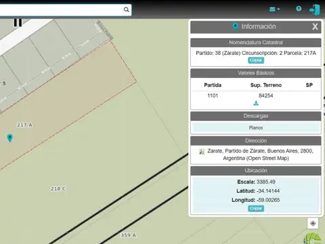Open the Planos download

click(256, 127)
